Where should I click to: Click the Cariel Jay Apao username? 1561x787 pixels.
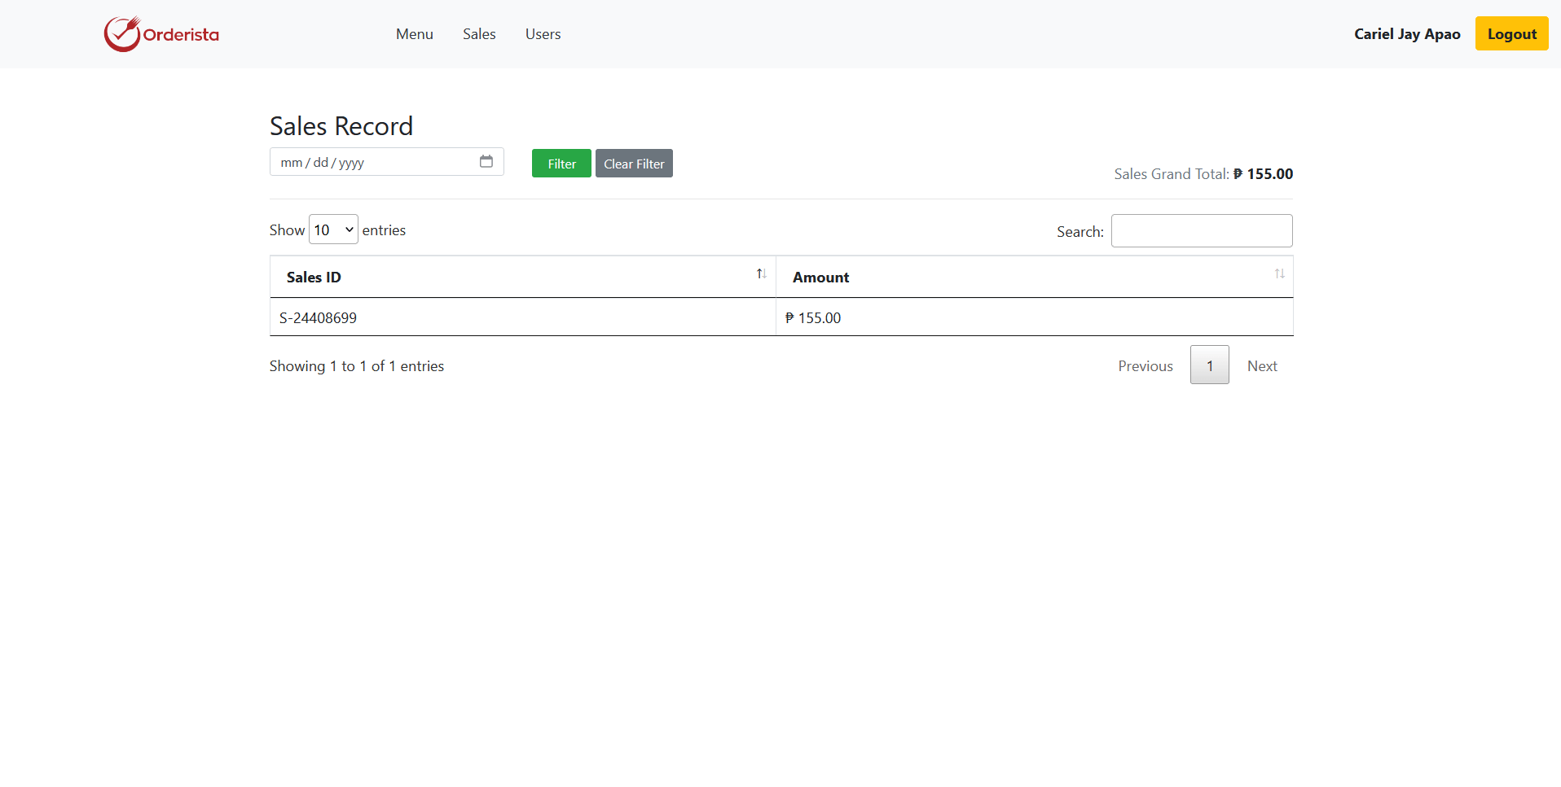pos(1407,34)
